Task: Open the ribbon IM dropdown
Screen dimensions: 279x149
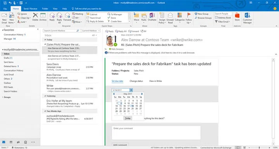Action: coord(76,18)
